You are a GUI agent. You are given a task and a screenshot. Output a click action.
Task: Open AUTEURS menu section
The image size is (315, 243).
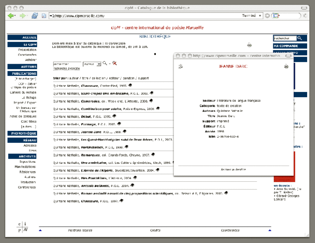(x=22, y=66)
